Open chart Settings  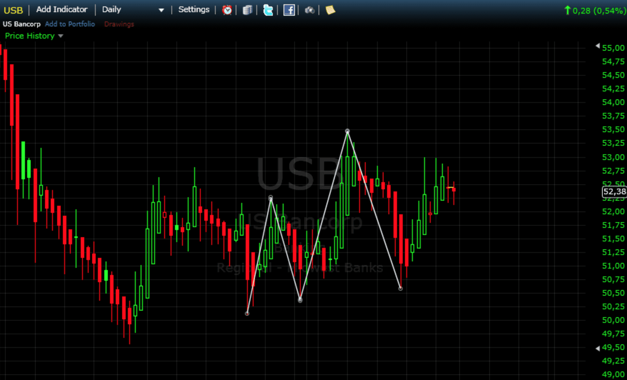click(194, 10)
